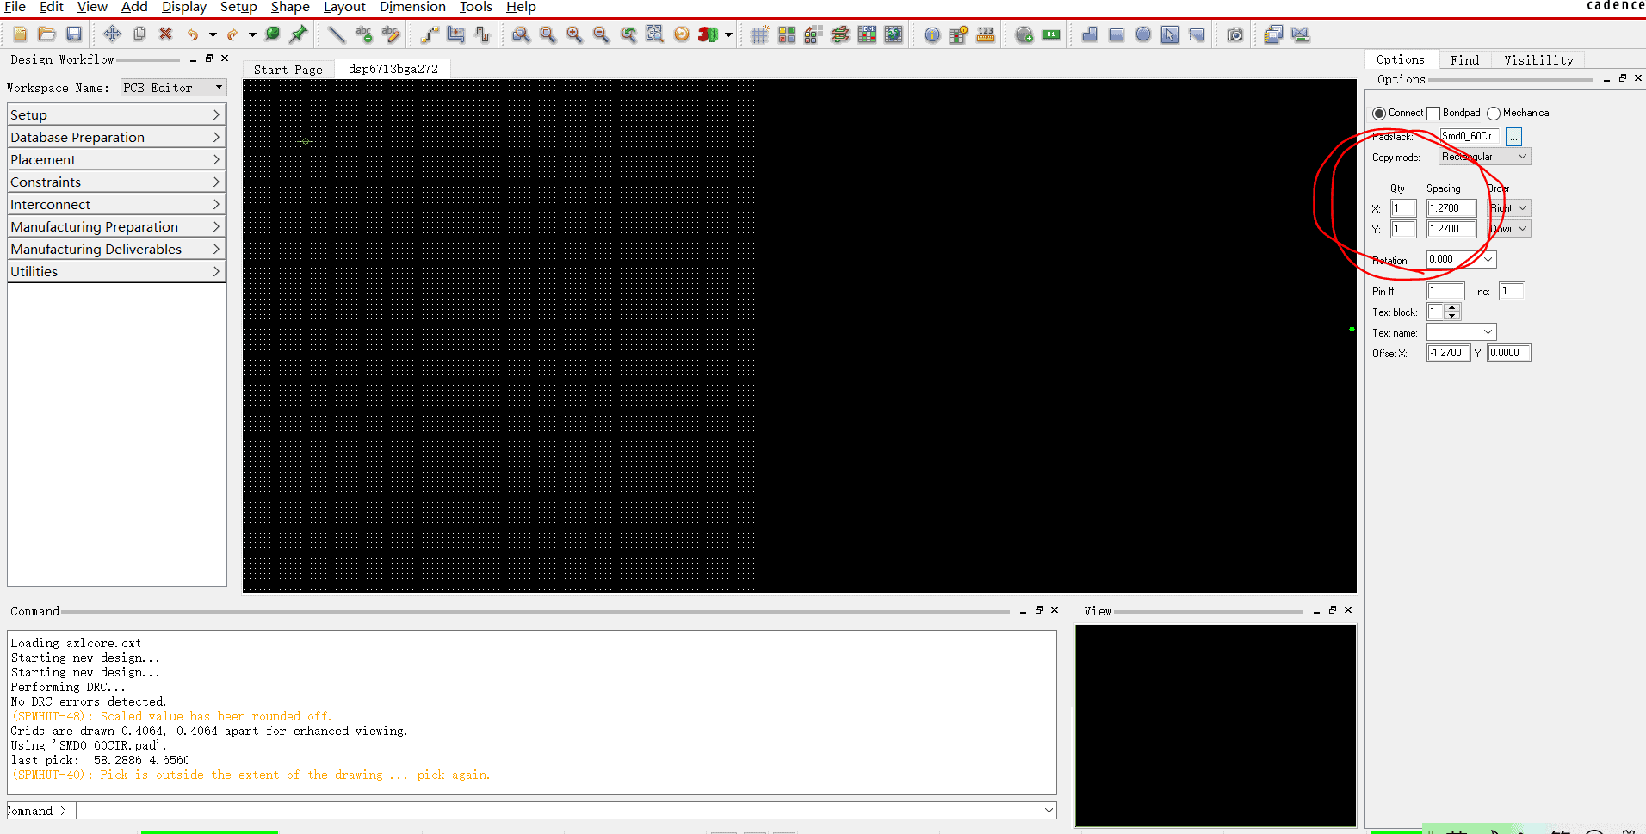Open the Workspace Name PCB Editor dropdown
Screen dimensions: 1646x834
point(173,88)
